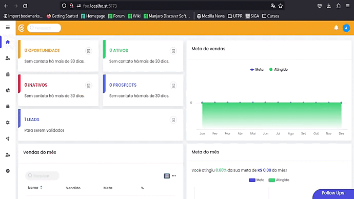
Task: Click the Dez data point on sales chart
Action: [341, 103]
